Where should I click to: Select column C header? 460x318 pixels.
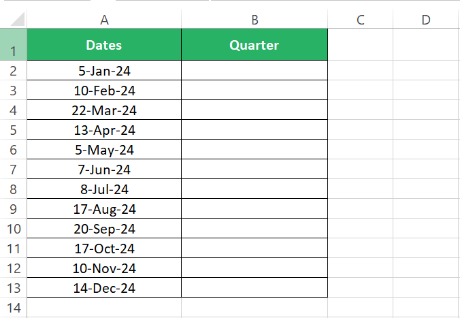[360, 20]
